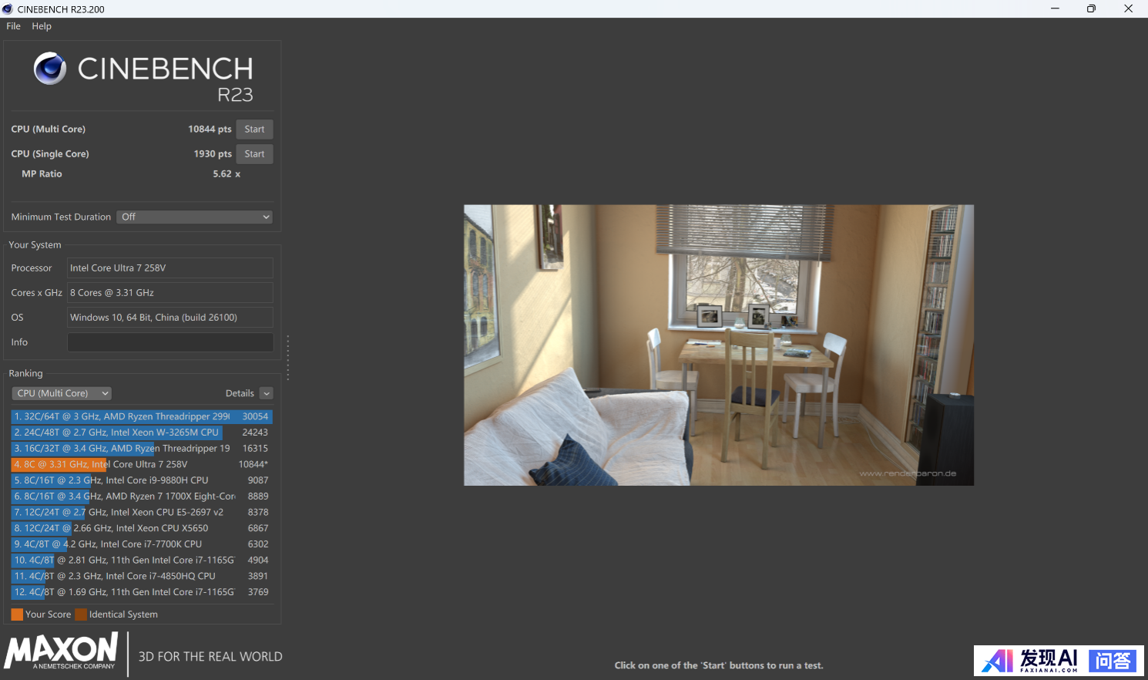Restore down the Cinebench window

click(x=1091, y=8)
